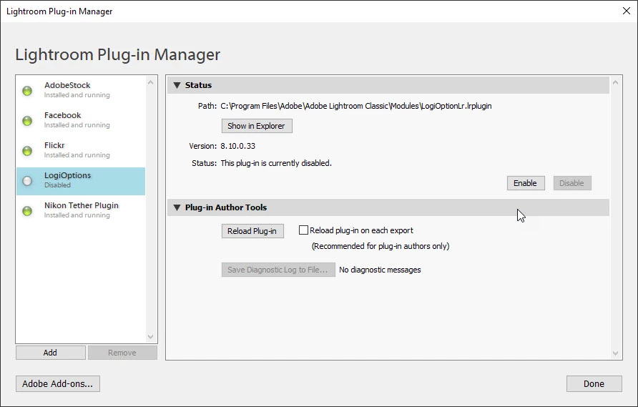Select the Facebook plug-in entry
Screen dimensions: 638x407
pos(81,120)
